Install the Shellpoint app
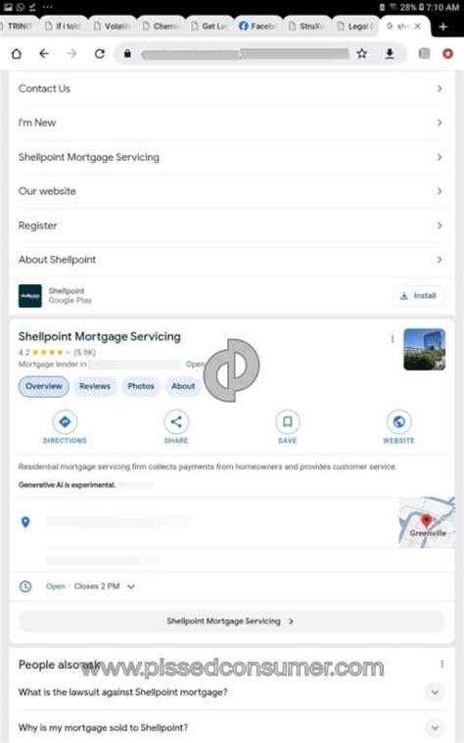 point(418,296)
